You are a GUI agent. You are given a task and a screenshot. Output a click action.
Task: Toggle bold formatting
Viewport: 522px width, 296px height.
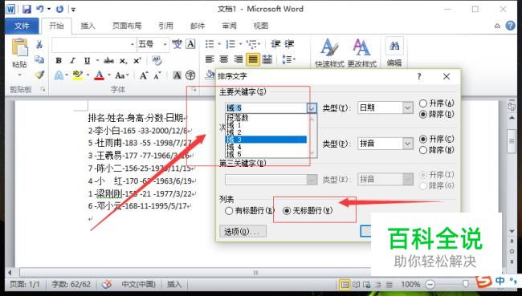tap(59, 60)
